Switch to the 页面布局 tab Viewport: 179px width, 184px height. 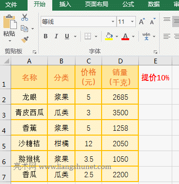point(97,4)
